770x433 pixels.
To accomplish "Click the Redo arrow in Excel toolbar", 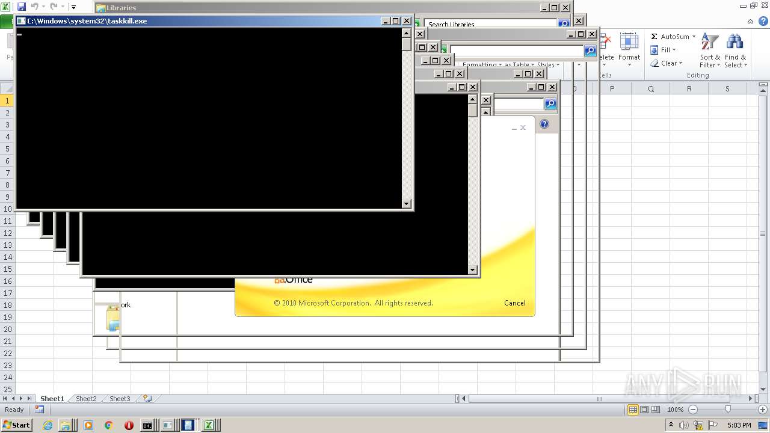I will pyautogui.click(x=54, y=7).
